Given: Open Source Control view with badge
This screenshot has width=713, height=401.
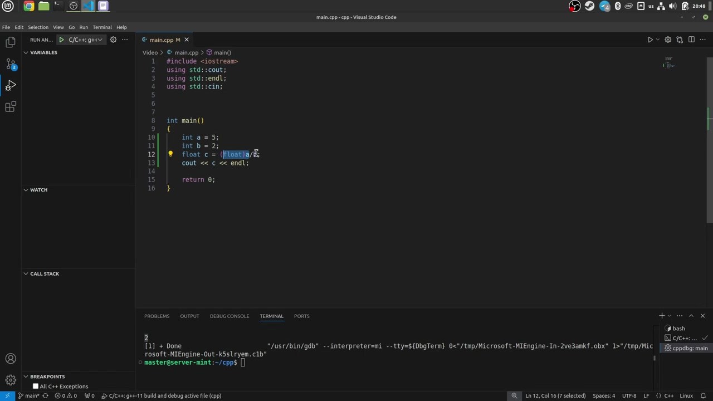Looking at the screenshot, I should [x=10, y=64].
